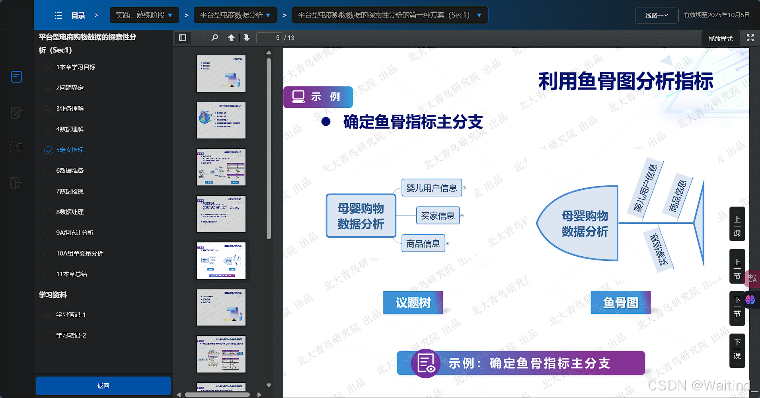This screenshot has height=398, width=760.
Task: Open the course document icon in left rail
Action: [x=16, y=76]
